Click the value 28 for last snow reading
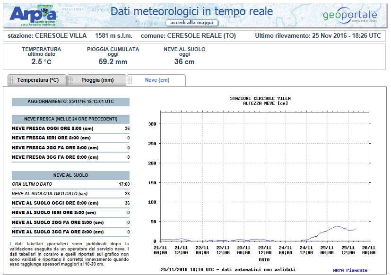 [127, 194]
